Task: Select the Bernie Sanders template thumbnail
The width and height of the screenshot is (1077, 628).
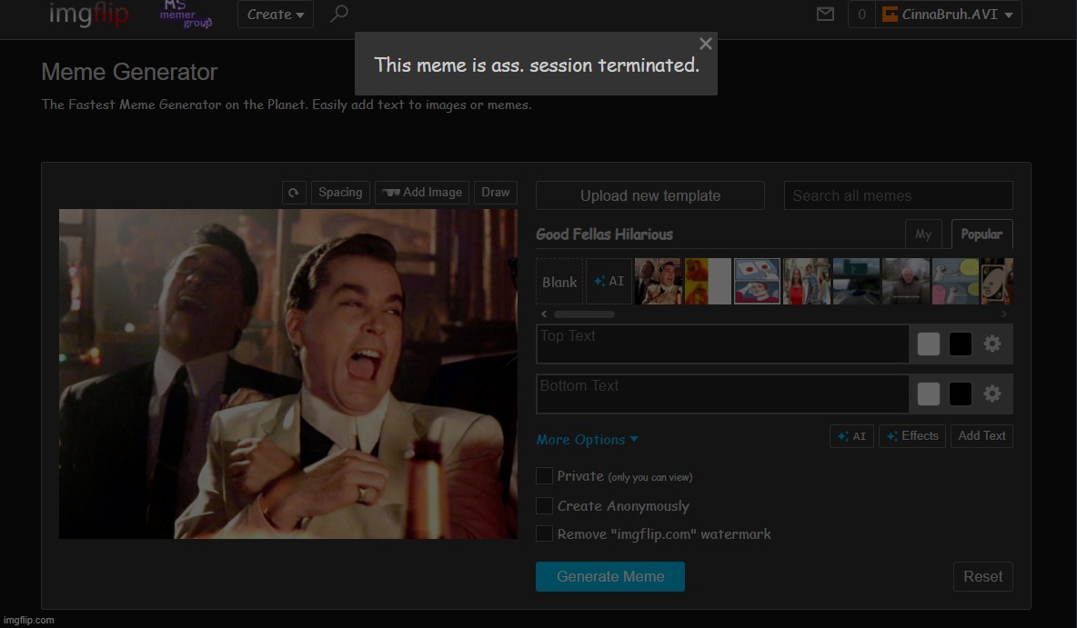Action: (x=905, y=282)
